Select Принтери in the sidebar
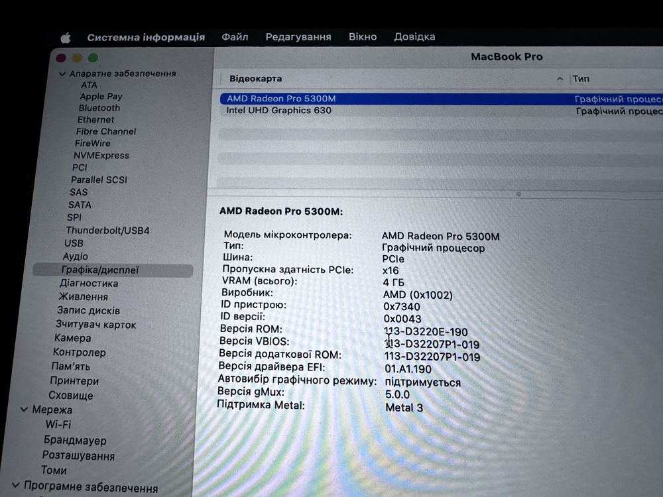The height and width of the screenshot is (497, 663). tap(74, 381)
